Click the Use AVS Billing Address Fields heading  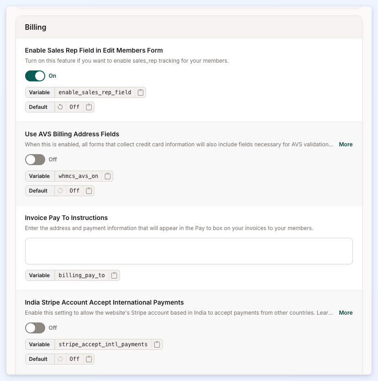[72, 134]
